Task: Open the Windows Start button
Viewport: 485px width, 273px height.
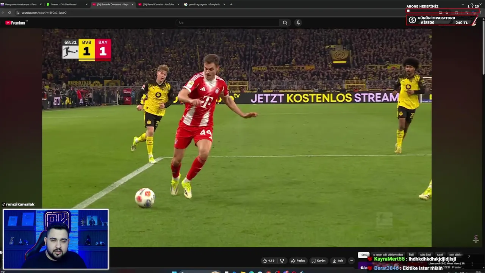Action: coord(174,271)
